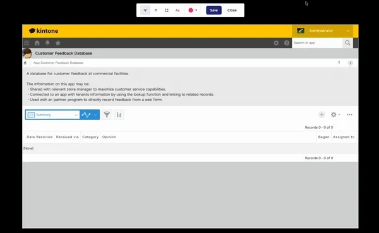Open the Administrator account menu
The width and height of the screenshot is (379, 233).
click(322, 31)
